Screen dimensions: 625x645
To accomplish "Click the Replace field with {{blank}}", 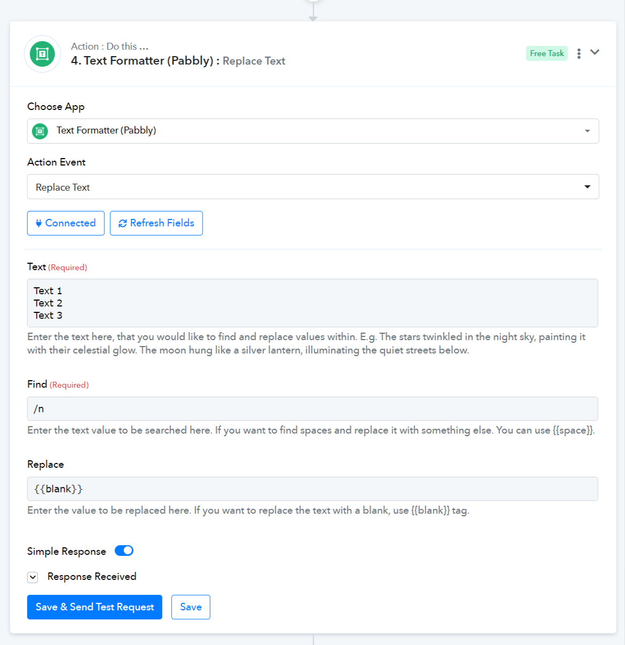I will (312, 489).
